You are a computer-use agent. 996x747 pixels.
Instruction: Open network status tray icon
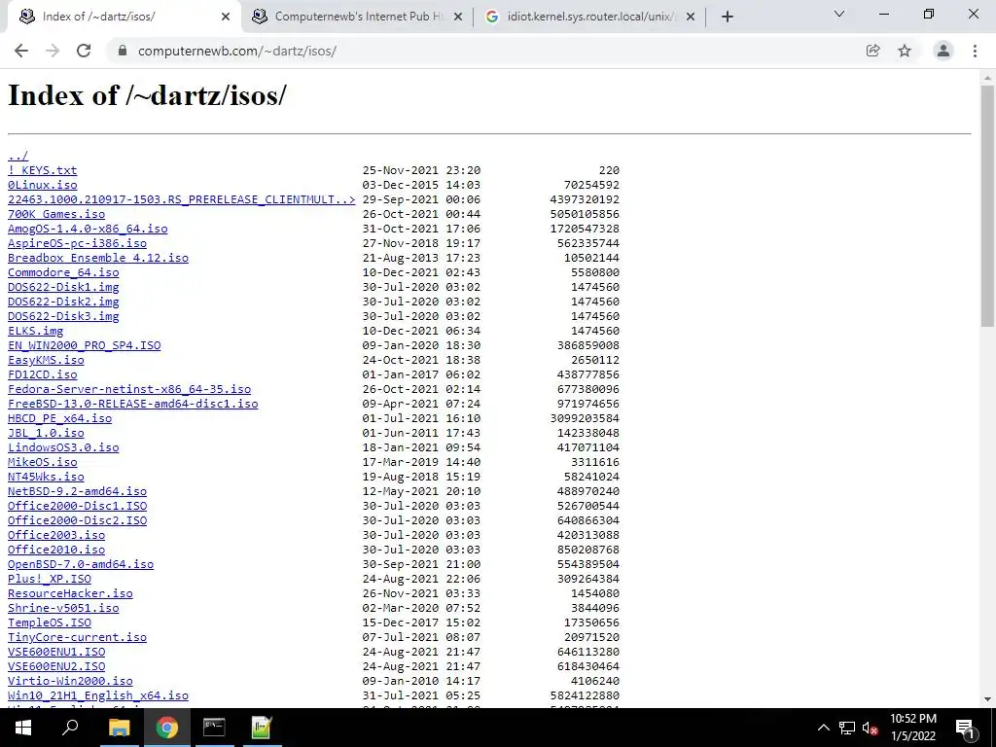[847, 728]
